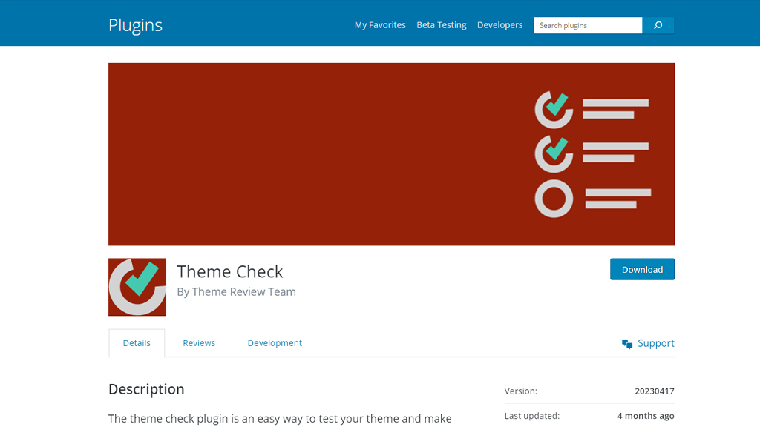The image size is (760, 427).
Task: Click the plugin description paragraph
Action: [x=280, y=418]
